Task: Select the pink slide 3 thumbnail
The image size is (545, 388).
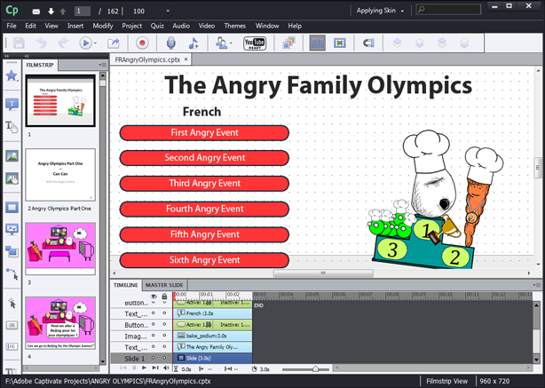Action: [61, 248]
